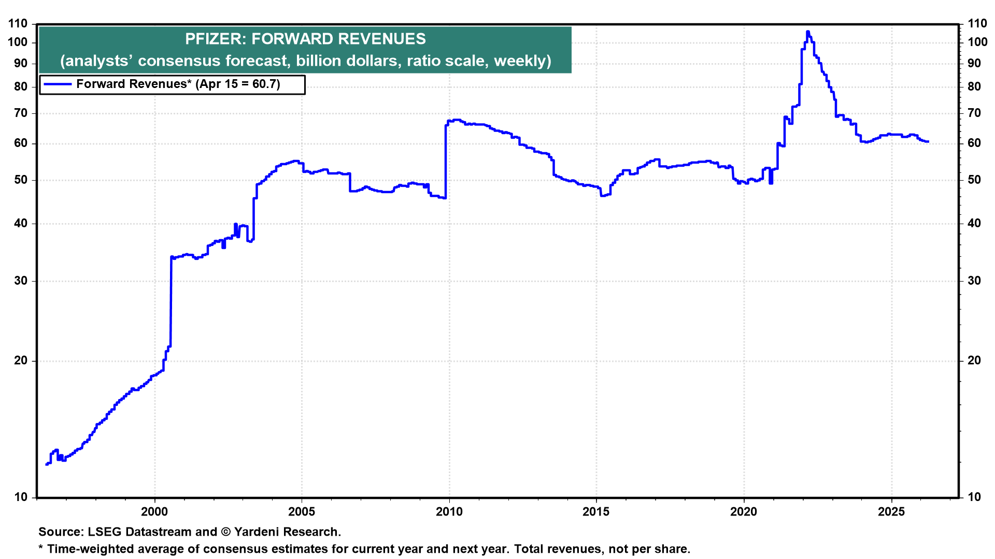
Task: Click the blue legend line swatch
Action: (58, 84)
